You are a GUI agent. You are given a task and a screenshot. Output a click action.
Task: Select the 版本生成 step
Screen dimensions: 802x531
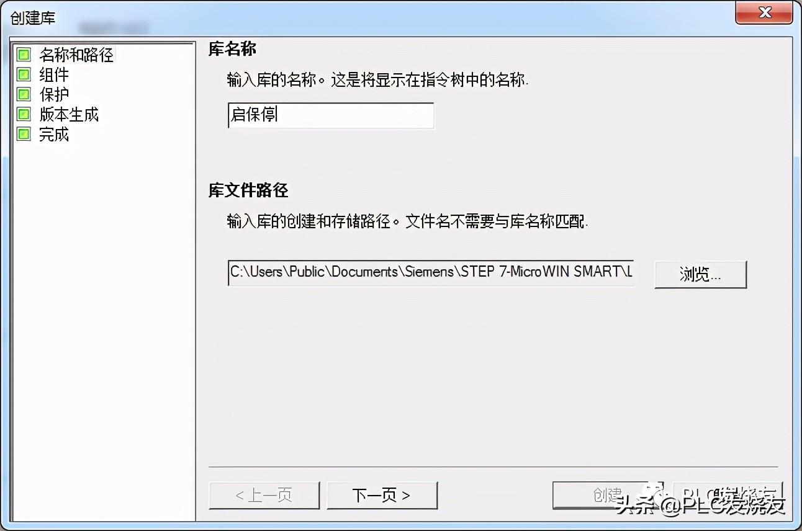(x=69, y=115)
